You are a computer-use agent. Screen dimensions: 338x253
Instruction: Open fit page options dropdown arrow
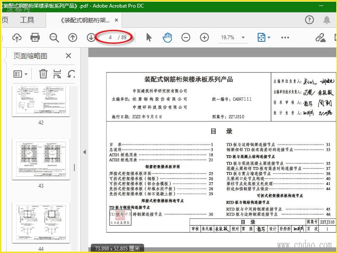[x=269, y=38]
